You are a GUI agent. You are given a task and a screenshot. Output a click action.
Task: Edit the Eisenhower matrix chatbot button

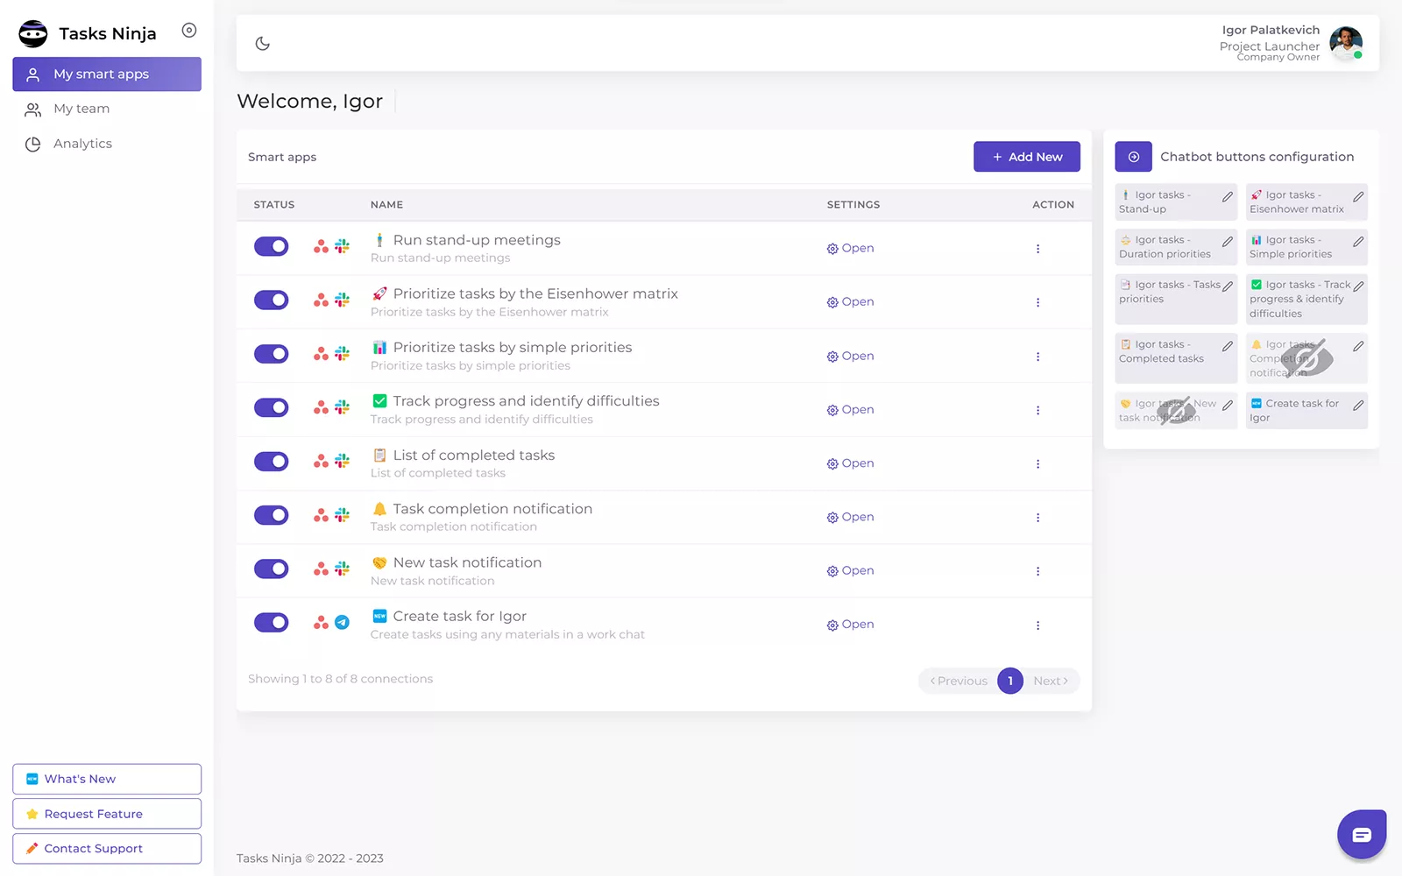coord(1357,197)
